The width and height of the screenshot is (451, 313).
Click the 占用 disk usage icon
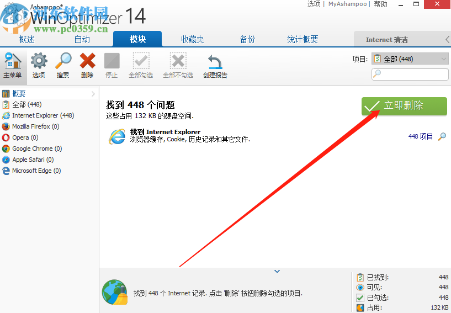[x=360, y=307]
